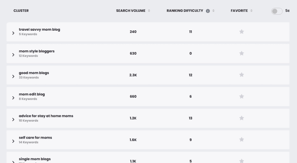The image size is (297, 163).
Task: Select cluster name good mom blogs
Action: (x=34, y=73)
